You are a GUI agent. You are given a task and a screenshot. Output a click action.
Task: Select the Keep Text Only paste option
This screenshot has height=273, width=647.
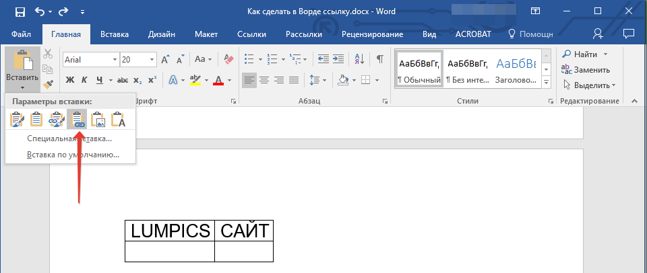(x=118, y=120)
